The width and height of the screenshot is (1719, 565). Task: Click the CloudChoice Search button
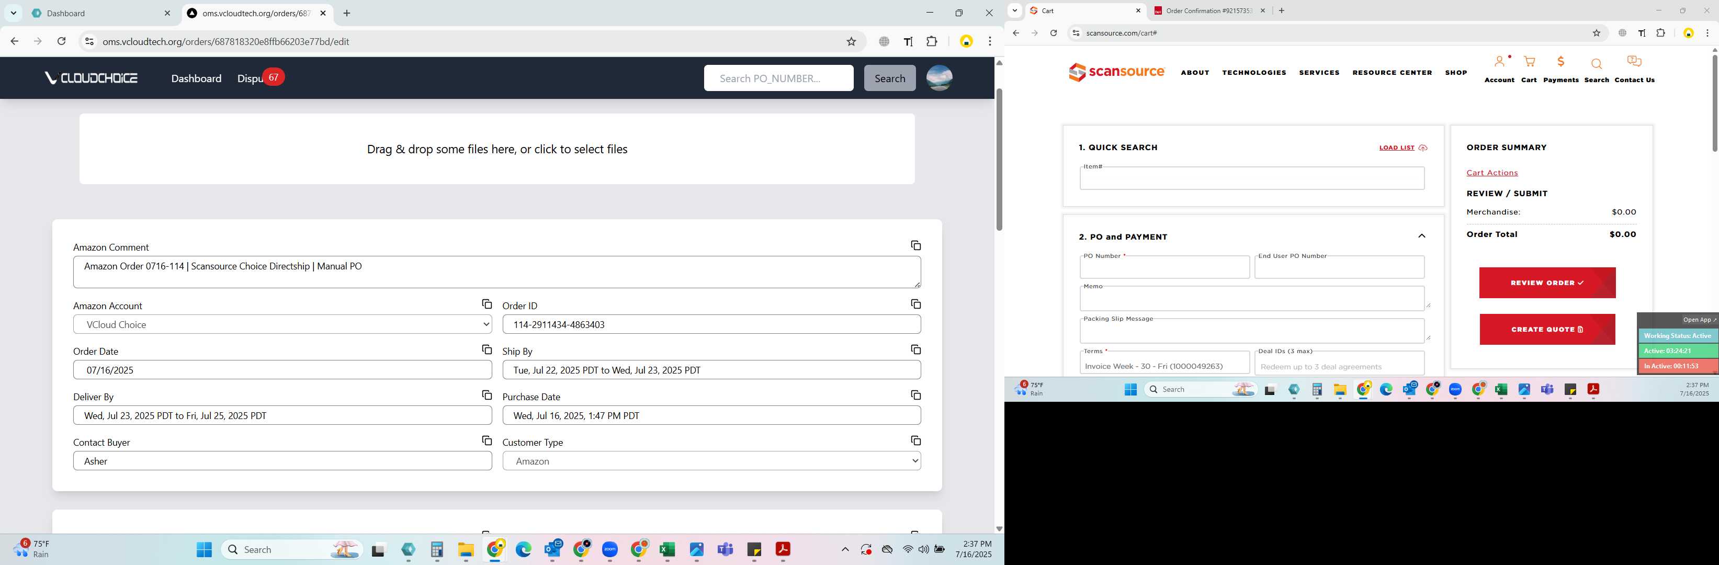tap(889, 78)
